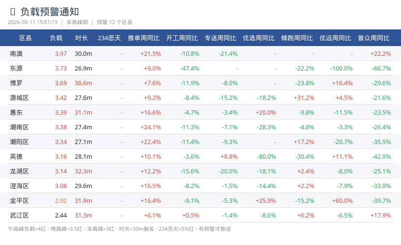Viewport: 401px width, 245px height.
Task: Select the 潮阳区 district cell
Action: click(x=20, y=142)
